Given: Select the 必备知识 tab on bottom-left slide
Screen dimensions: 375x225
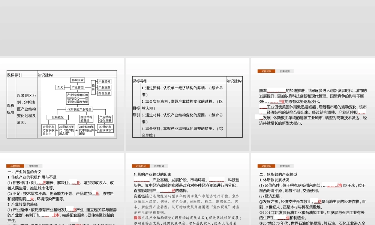Looking at the screenshot, I should coord(16,166).
